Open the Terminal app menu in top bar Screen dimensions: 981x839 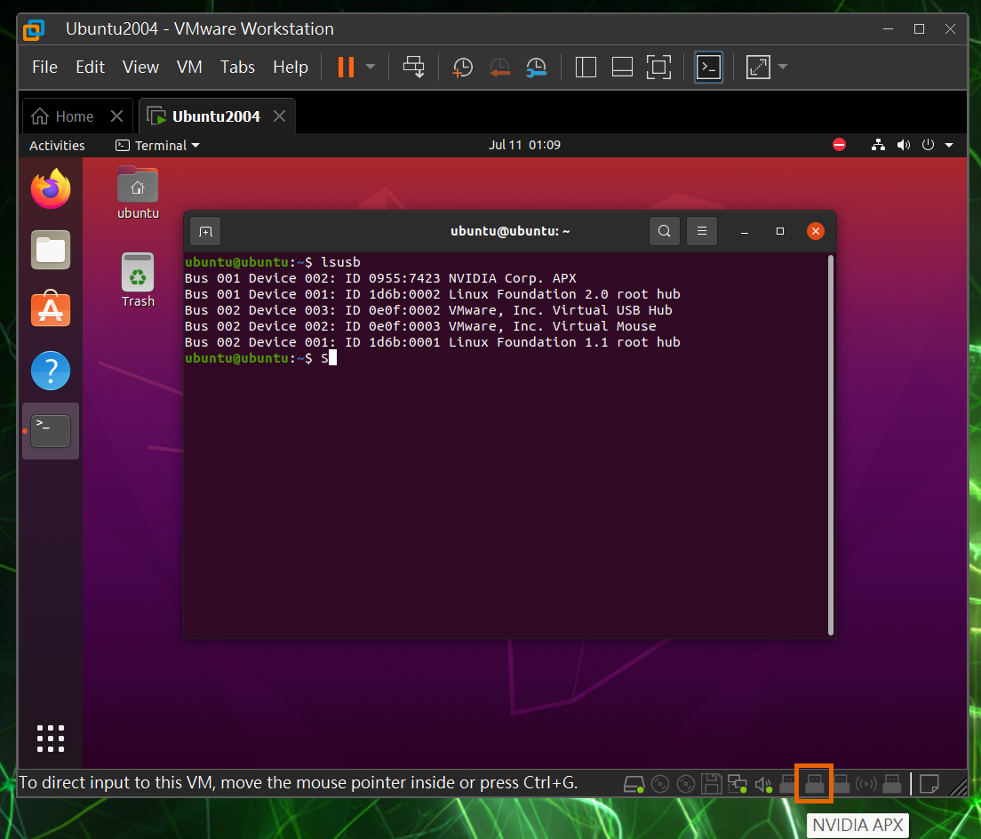[x=157, y=146]
